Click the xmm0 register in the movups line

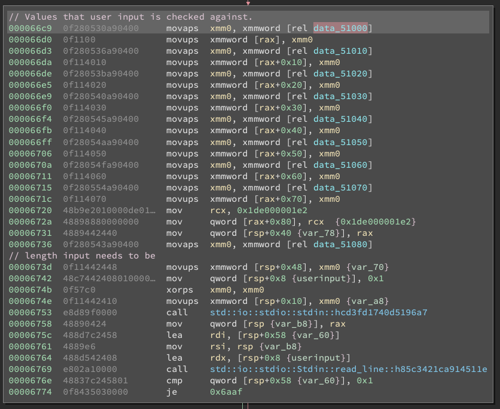pyautogui.click(x=304, y=39)
